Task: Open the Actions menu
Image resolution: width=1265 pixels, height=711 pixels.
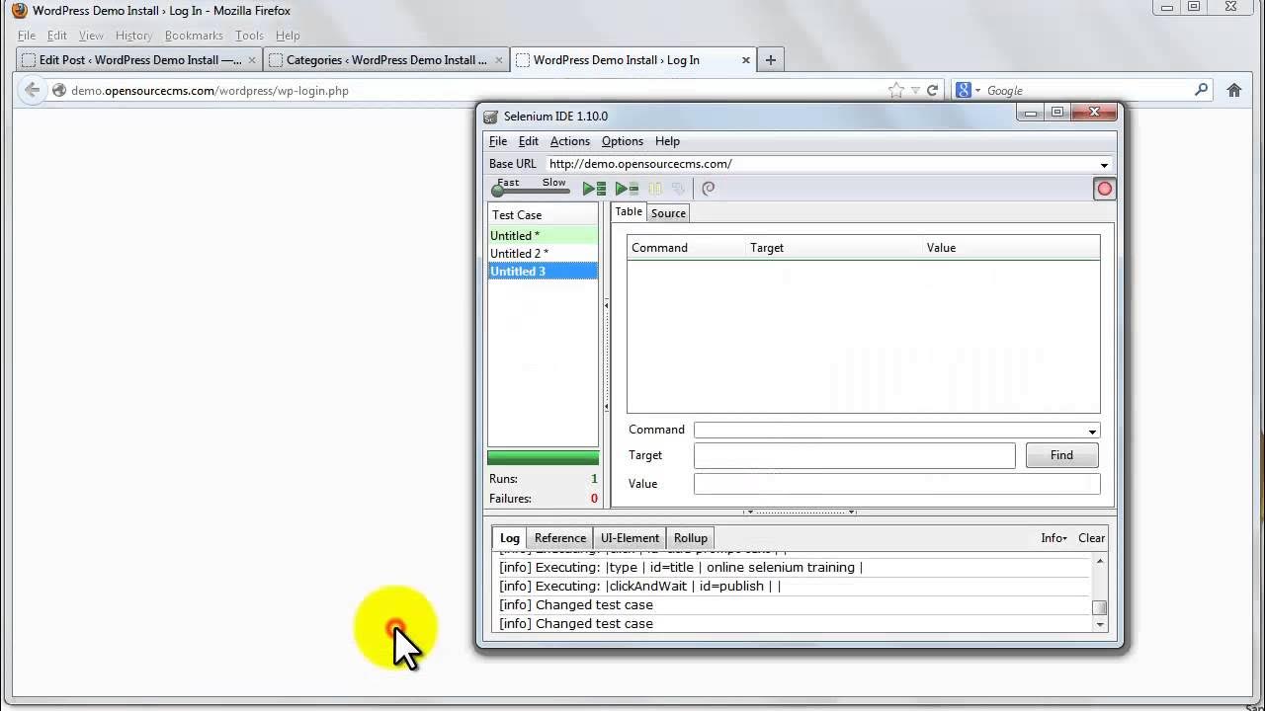Action: click(x=570, y=141)
